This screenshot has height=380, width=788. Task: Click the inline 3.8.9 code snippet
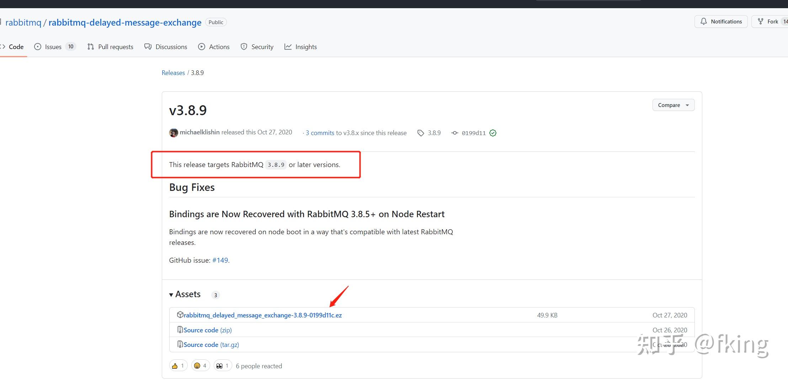click(x=276, y=165)
